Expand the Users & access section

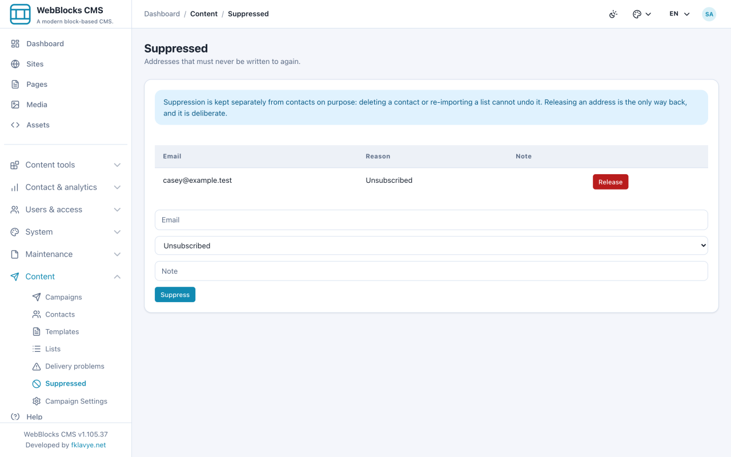[66, 210]
